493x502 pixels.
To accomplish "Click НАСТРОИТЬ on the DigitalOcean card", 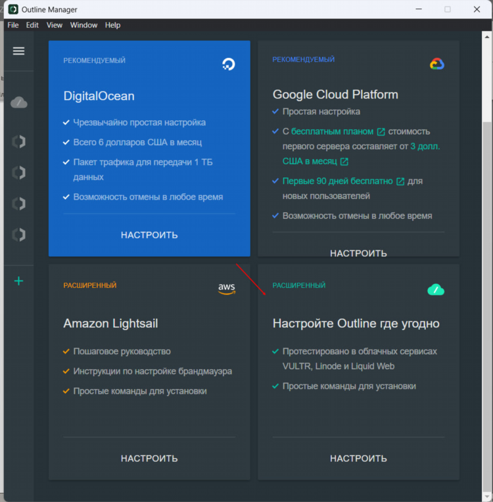I will (x=149, y=235).
